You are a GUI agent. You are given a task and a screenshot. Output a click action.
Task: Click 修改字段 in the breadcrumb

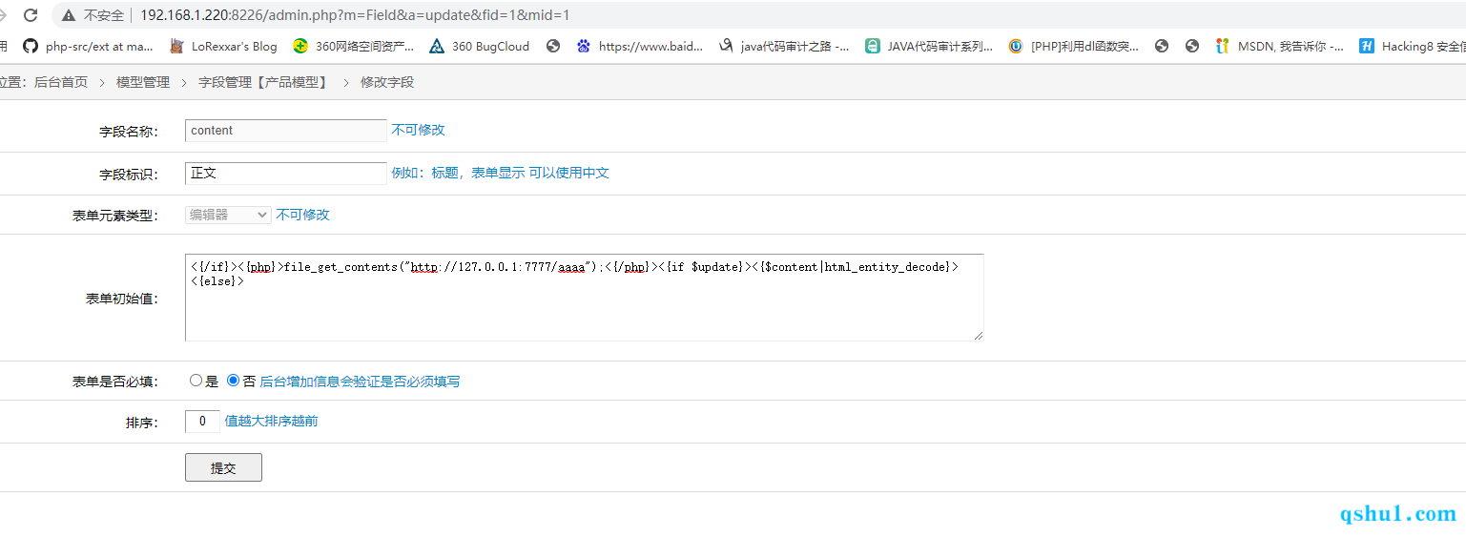387,82
